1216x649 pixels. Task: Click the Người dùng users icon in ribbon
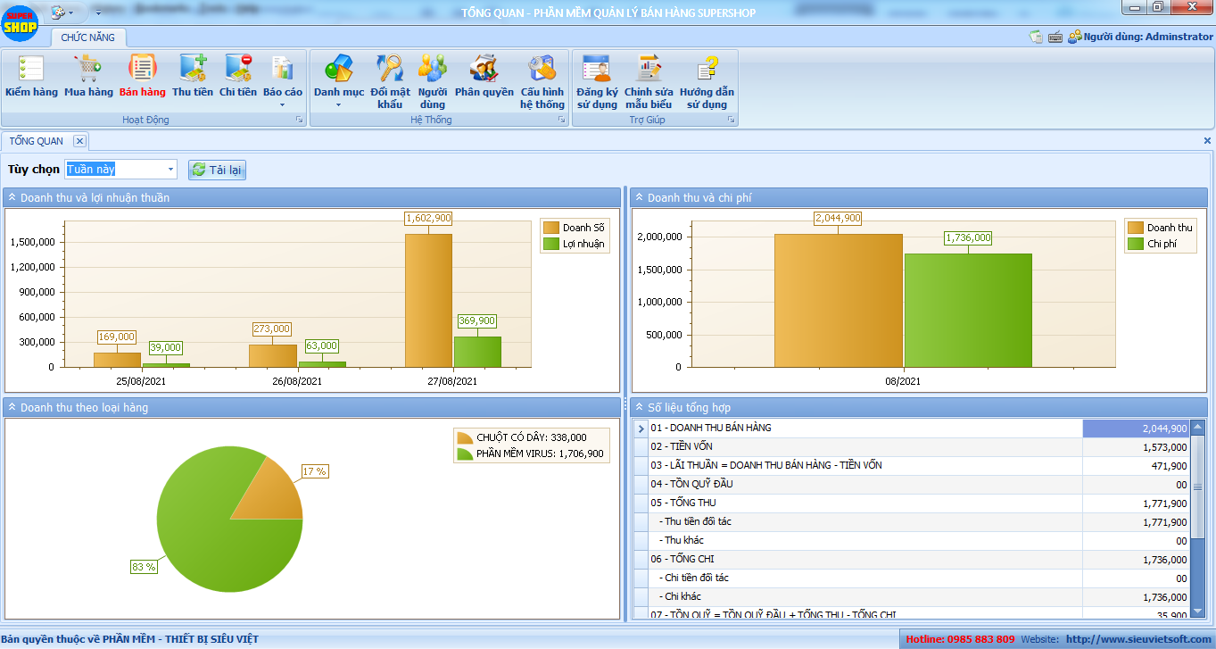pos(433,69)
